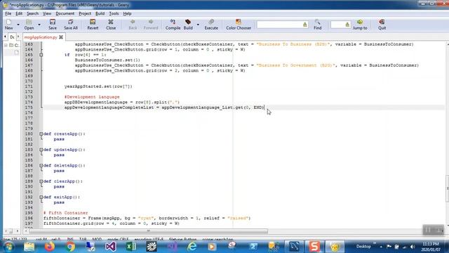Collapse the updateApp function fold
449x253 pixels.
pyautogui.click(x=41, y=150)
